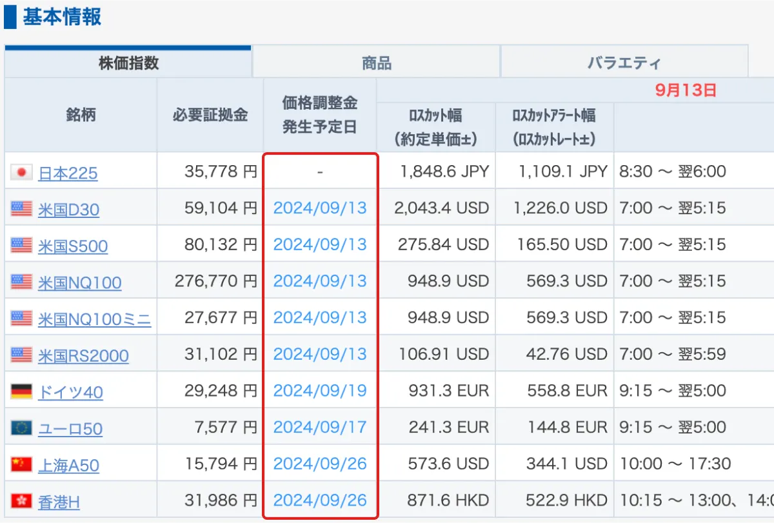The height and width of the screenshot is (523, 774).
Task: Click the German flag icon beside ドイツ40
Action: 21,391
